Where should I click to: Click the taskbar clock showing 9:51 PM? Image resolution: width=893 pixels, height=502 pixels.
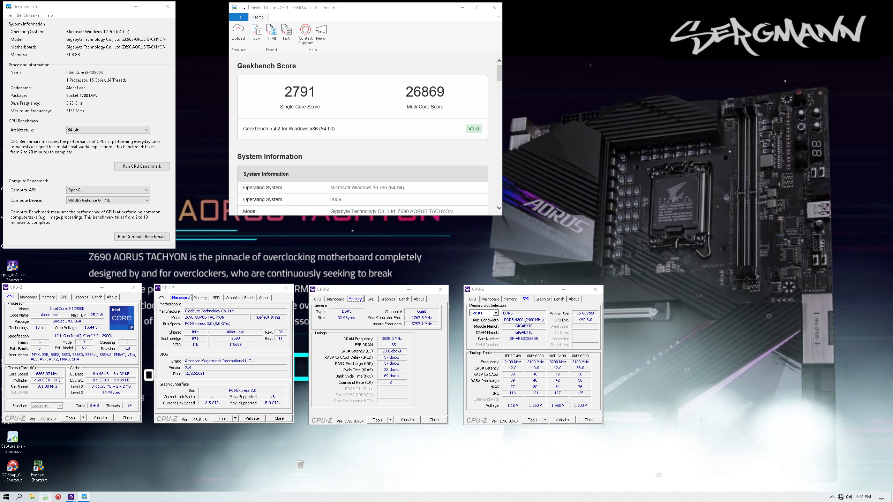coord(863,497)
